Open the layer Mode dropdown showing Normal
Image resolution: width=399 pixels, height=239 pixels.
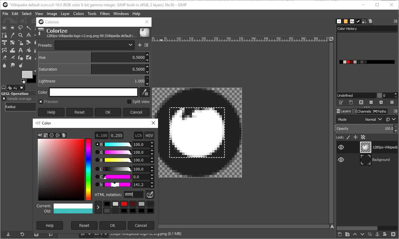click(x=360, y=119)
